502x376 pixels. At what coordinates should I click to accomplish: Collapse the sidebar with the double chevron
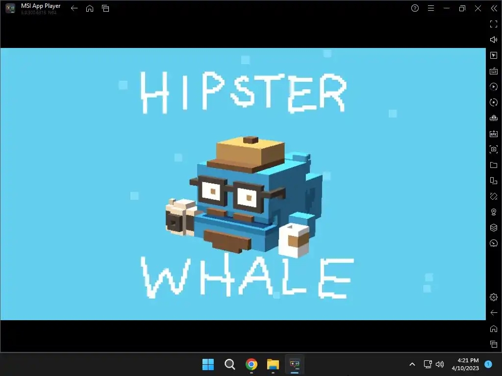click(494, 8)
